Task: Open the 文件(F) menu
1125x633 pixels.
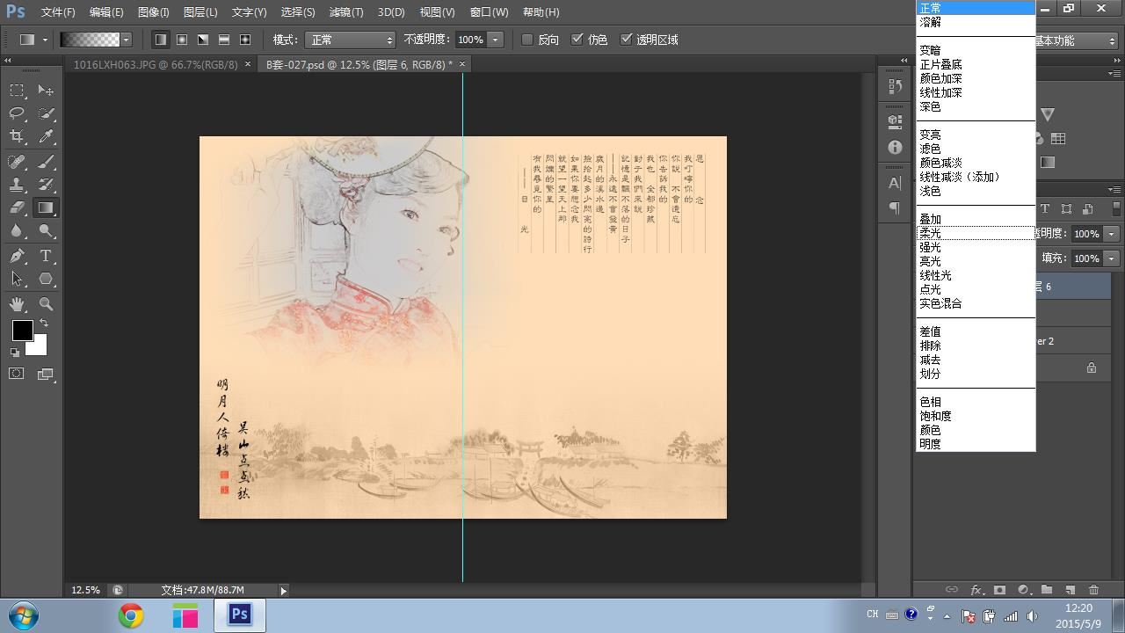Action: pyautogui.click(x=58, y=12)
